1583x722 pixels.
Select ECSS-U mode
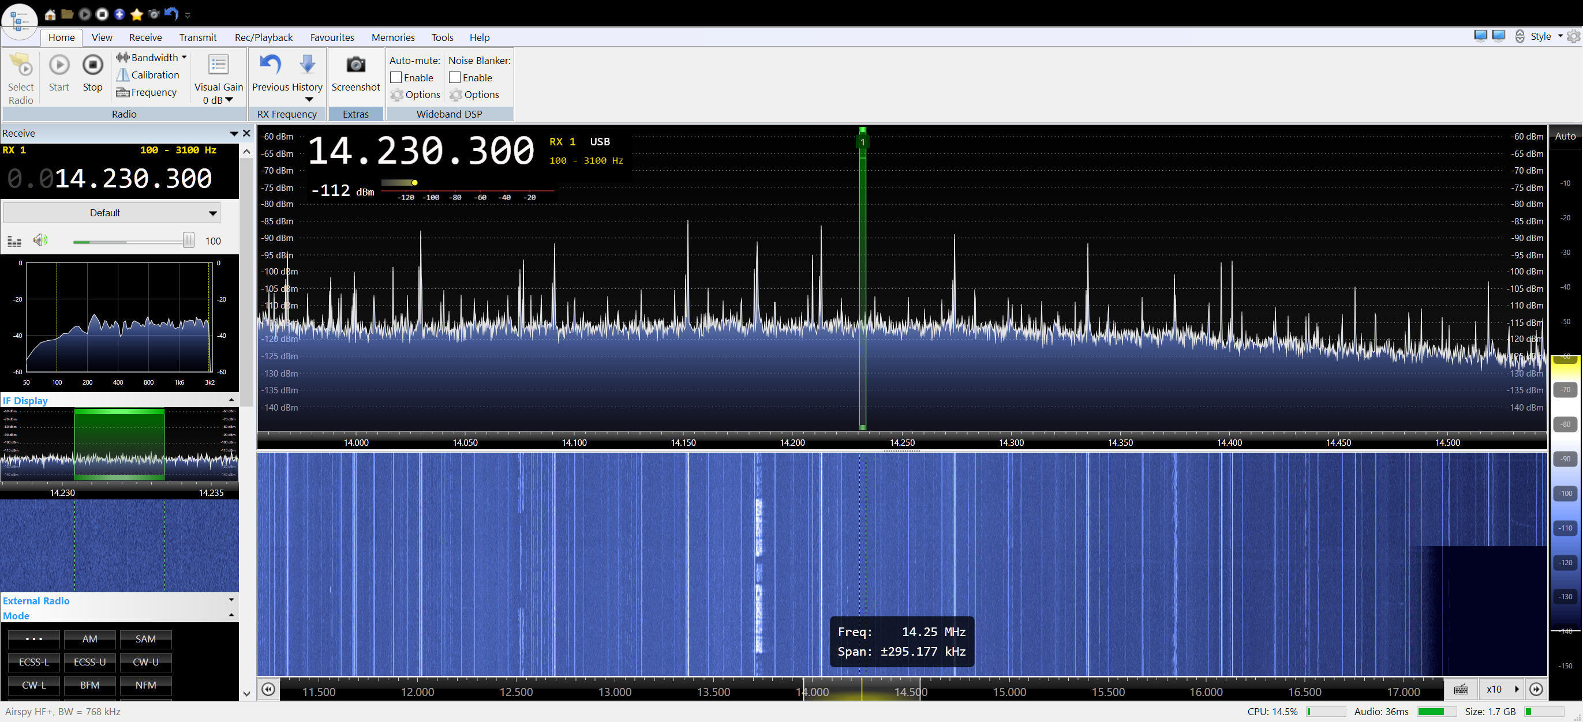click(89, 662)
